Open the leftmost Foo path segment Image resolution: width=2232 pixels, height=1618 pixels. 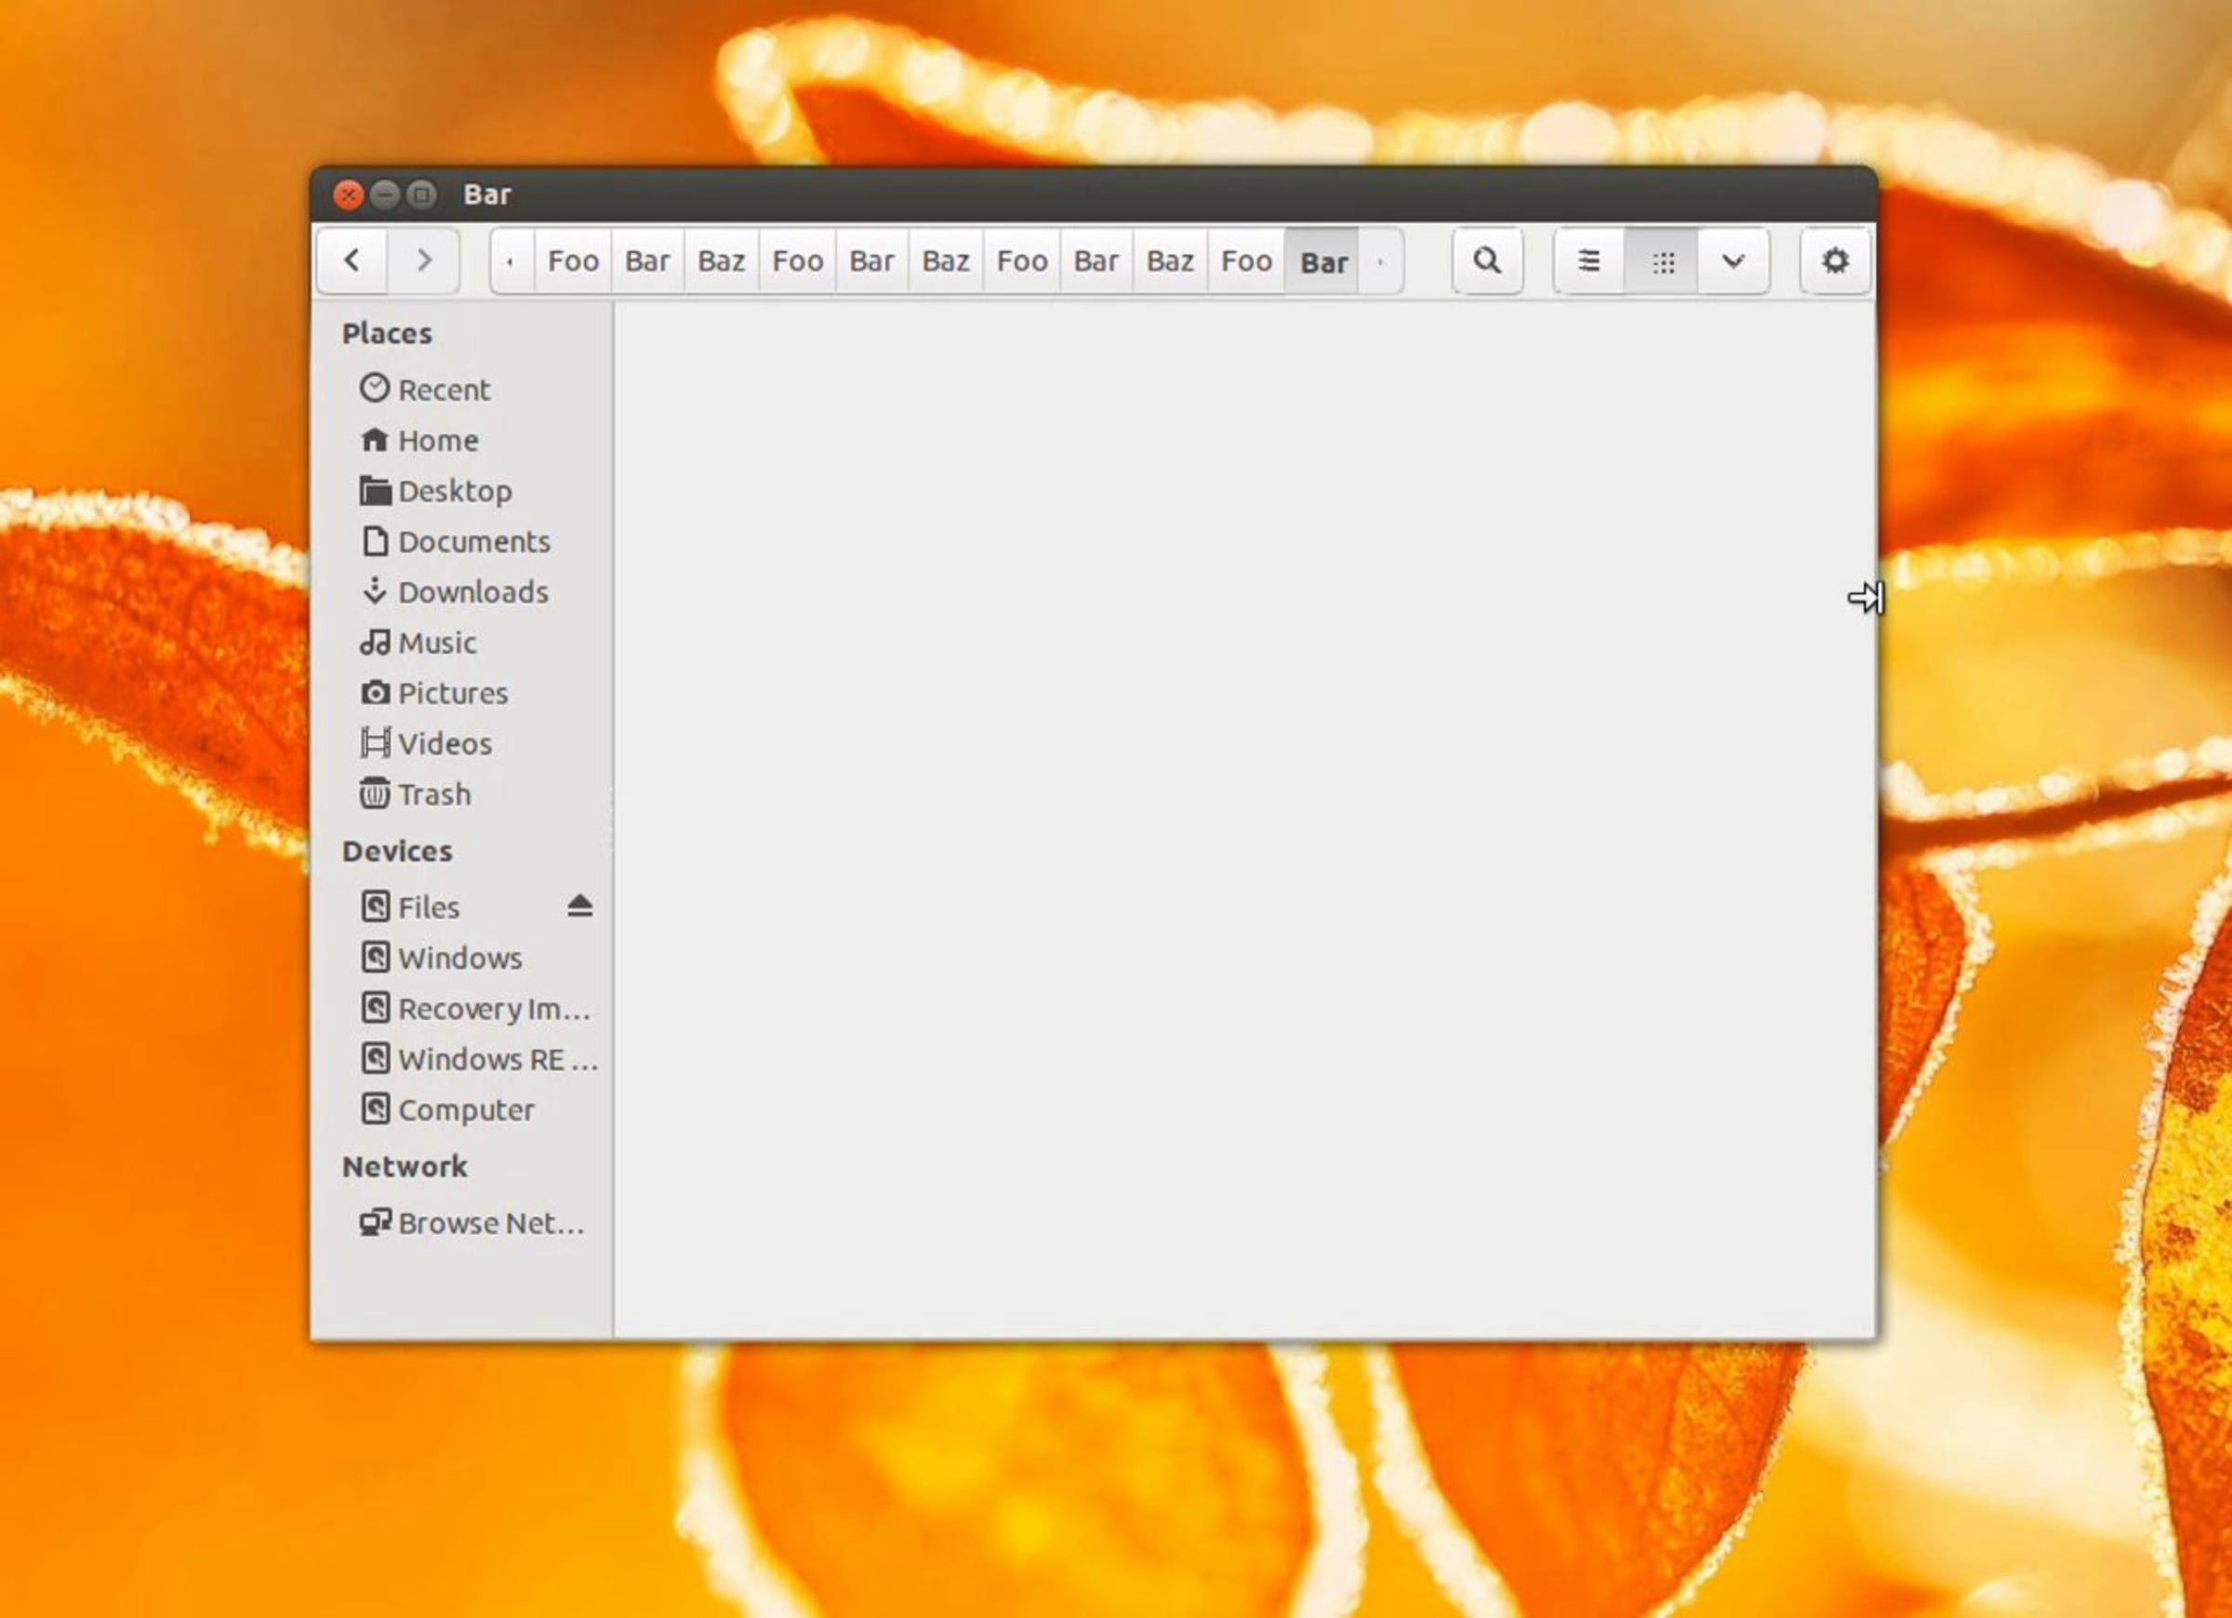573,260
